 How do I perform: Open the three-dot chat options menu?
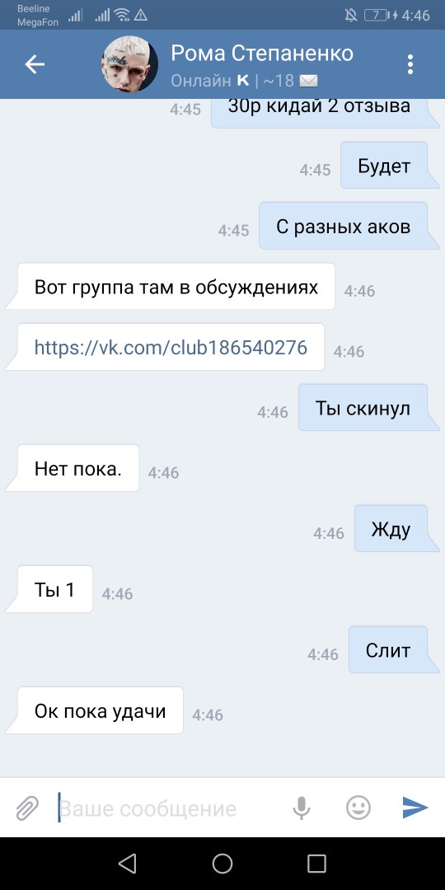[410, 65]
